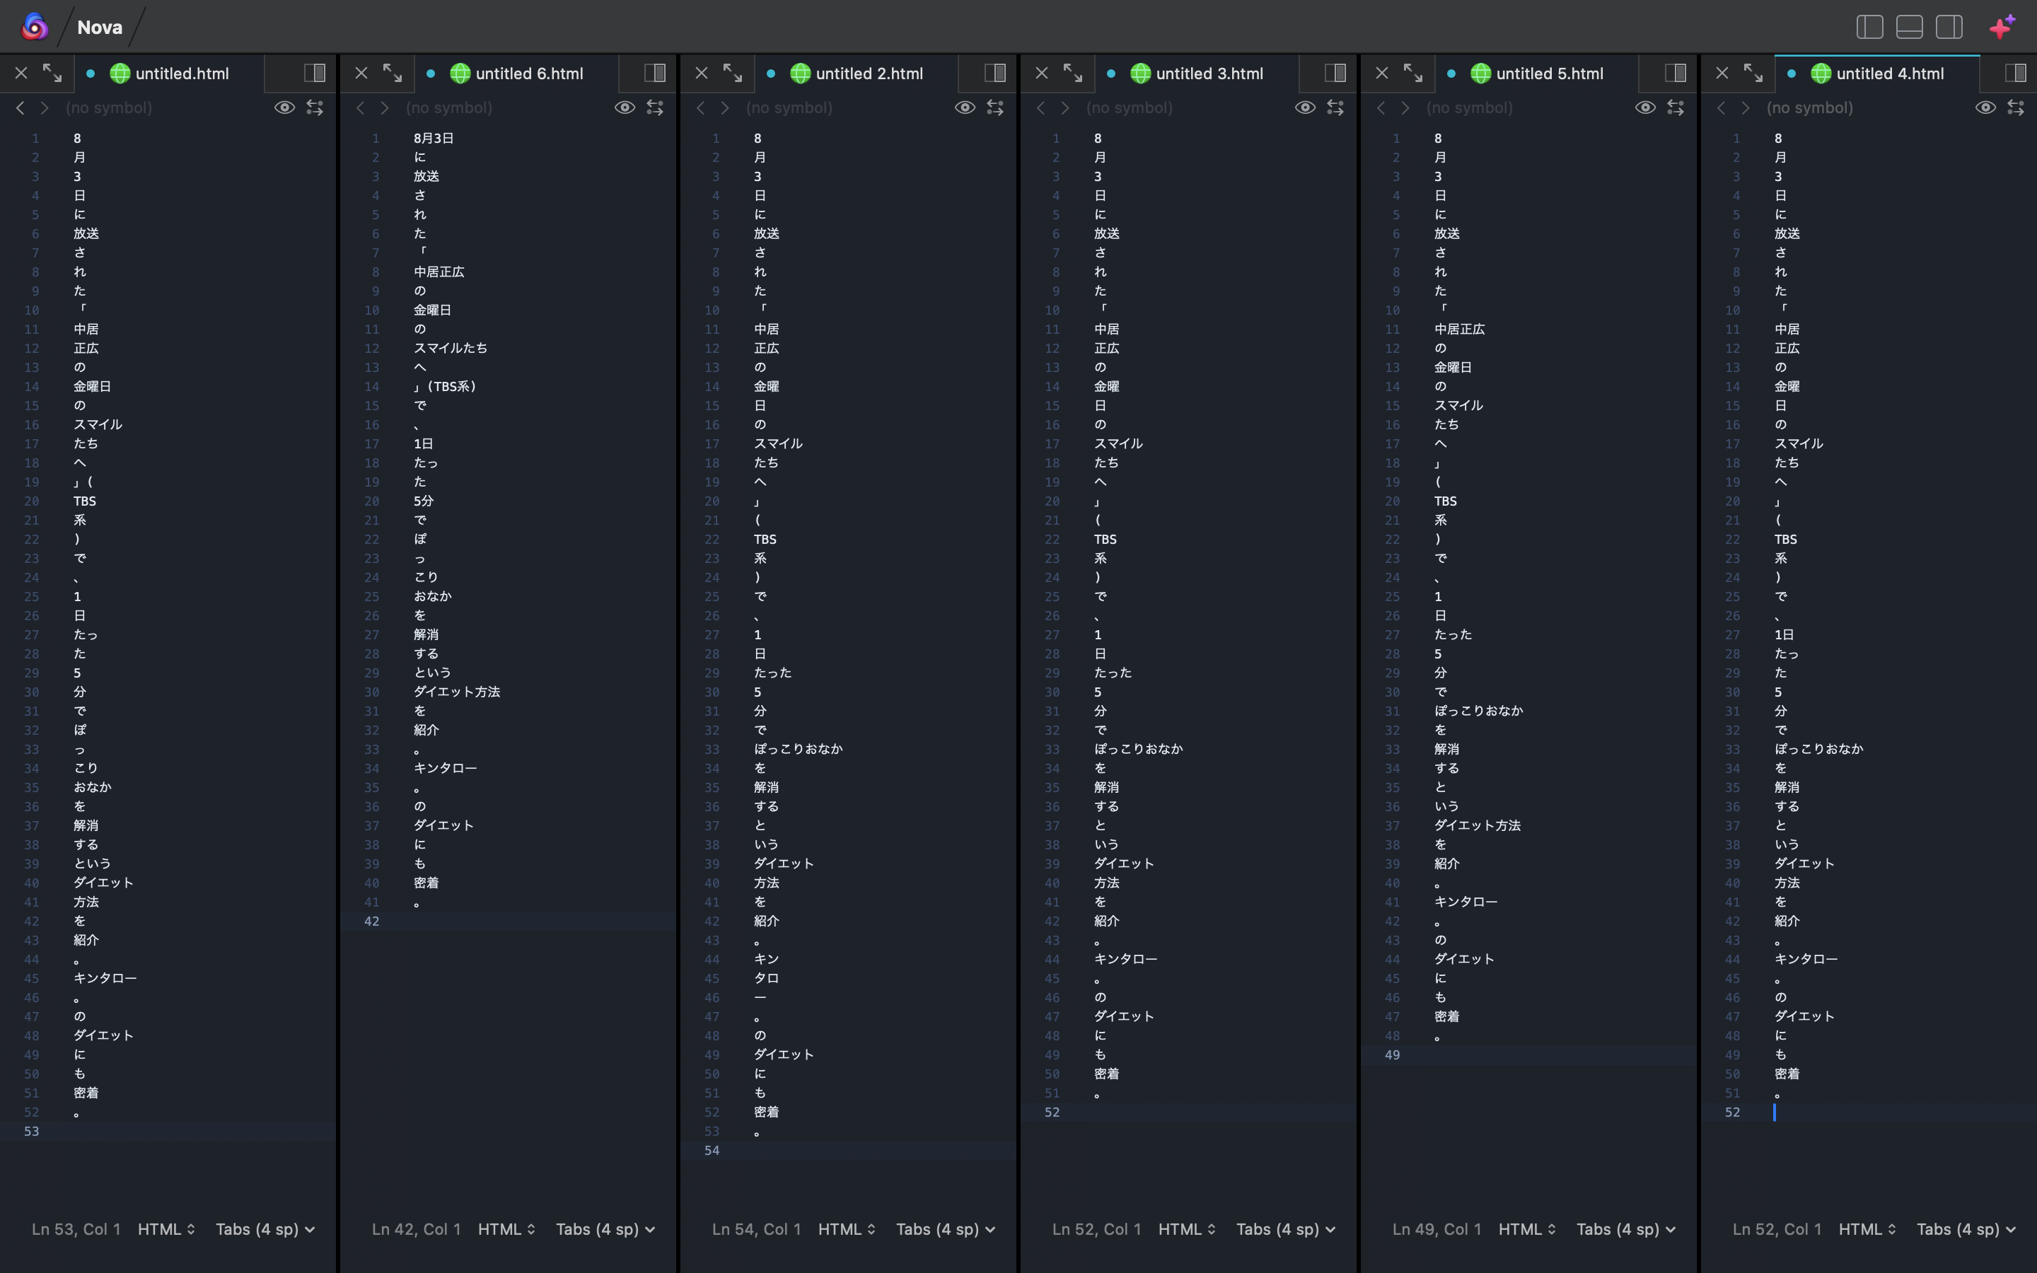The image size is (2037, 1273).
Task: Toggle the left sidebar layout icon
Action: 1869,27
